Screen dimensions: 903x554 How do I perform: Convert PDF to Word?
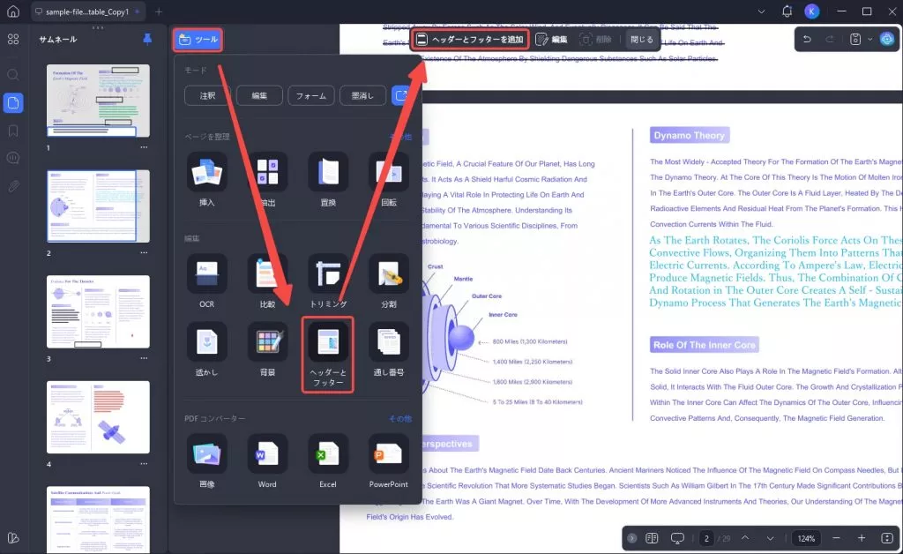[x=267, y=461]
